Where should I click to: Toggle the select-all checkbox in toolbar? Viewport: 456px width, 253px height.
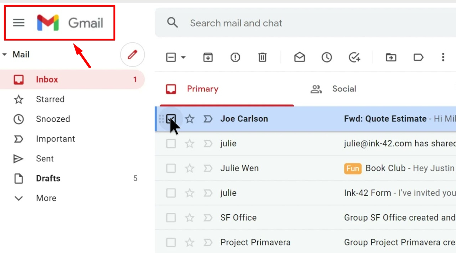click(x=171, y=57)
